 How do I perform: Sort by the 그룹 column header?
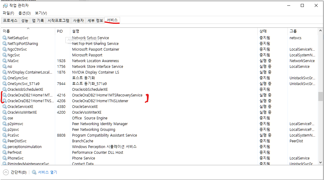tap(303, 31)
